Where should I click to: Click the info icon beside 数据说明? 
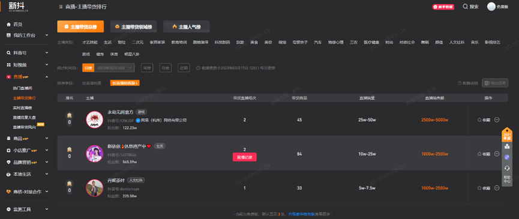point(460,83)
